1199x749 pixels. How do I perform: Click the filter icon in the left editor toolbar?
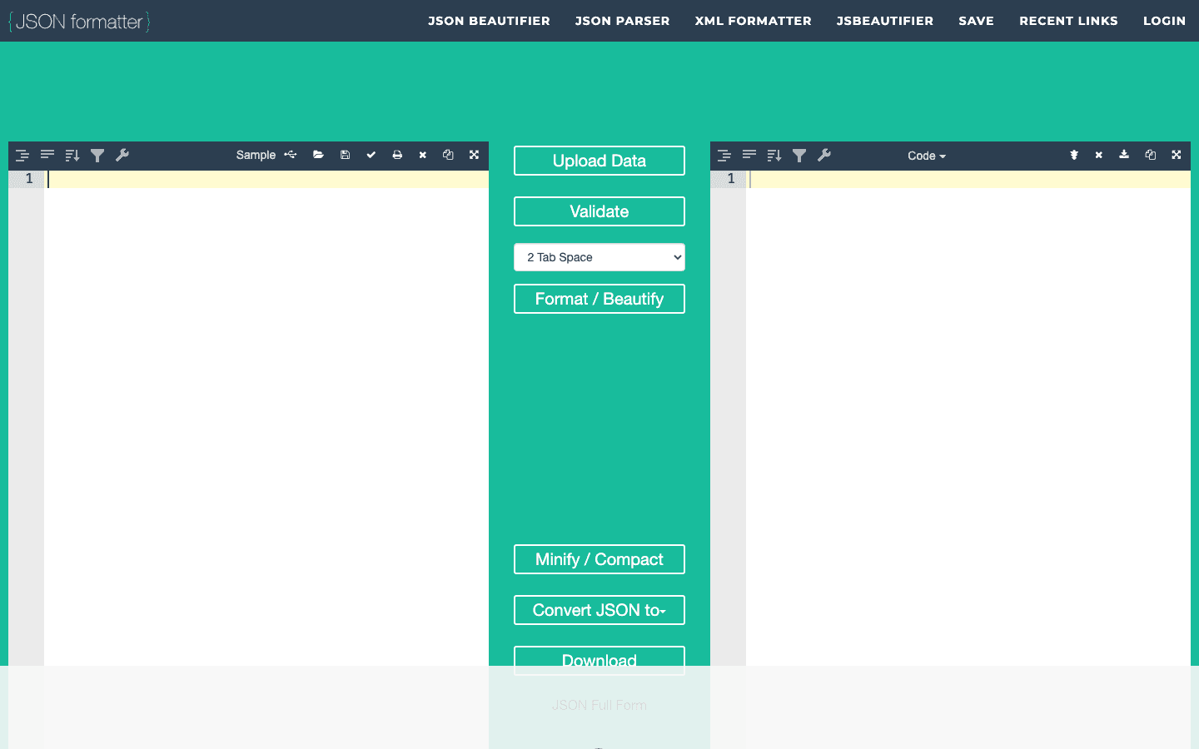click(97, 156)
